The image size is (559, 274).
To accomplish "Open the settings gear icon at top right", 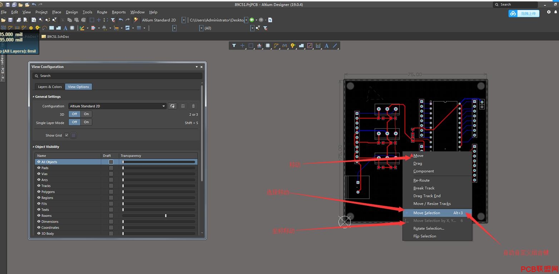I will [x=549, y=12].
